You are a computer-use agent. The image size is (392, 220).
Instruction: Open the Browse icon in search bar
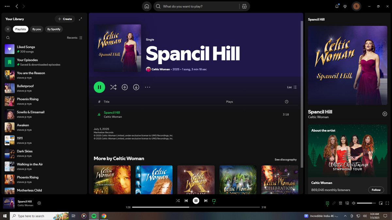coord(244,6)
